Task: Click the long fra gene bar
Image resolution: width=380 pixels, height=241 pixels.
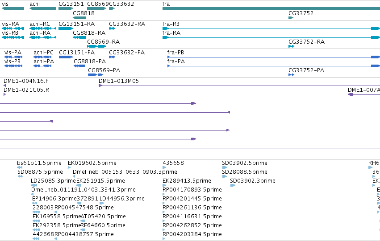Action: point(271,8)
